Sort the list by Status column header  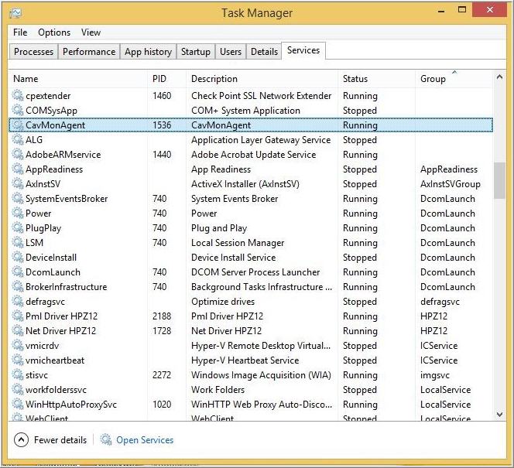tap(355, 79)
